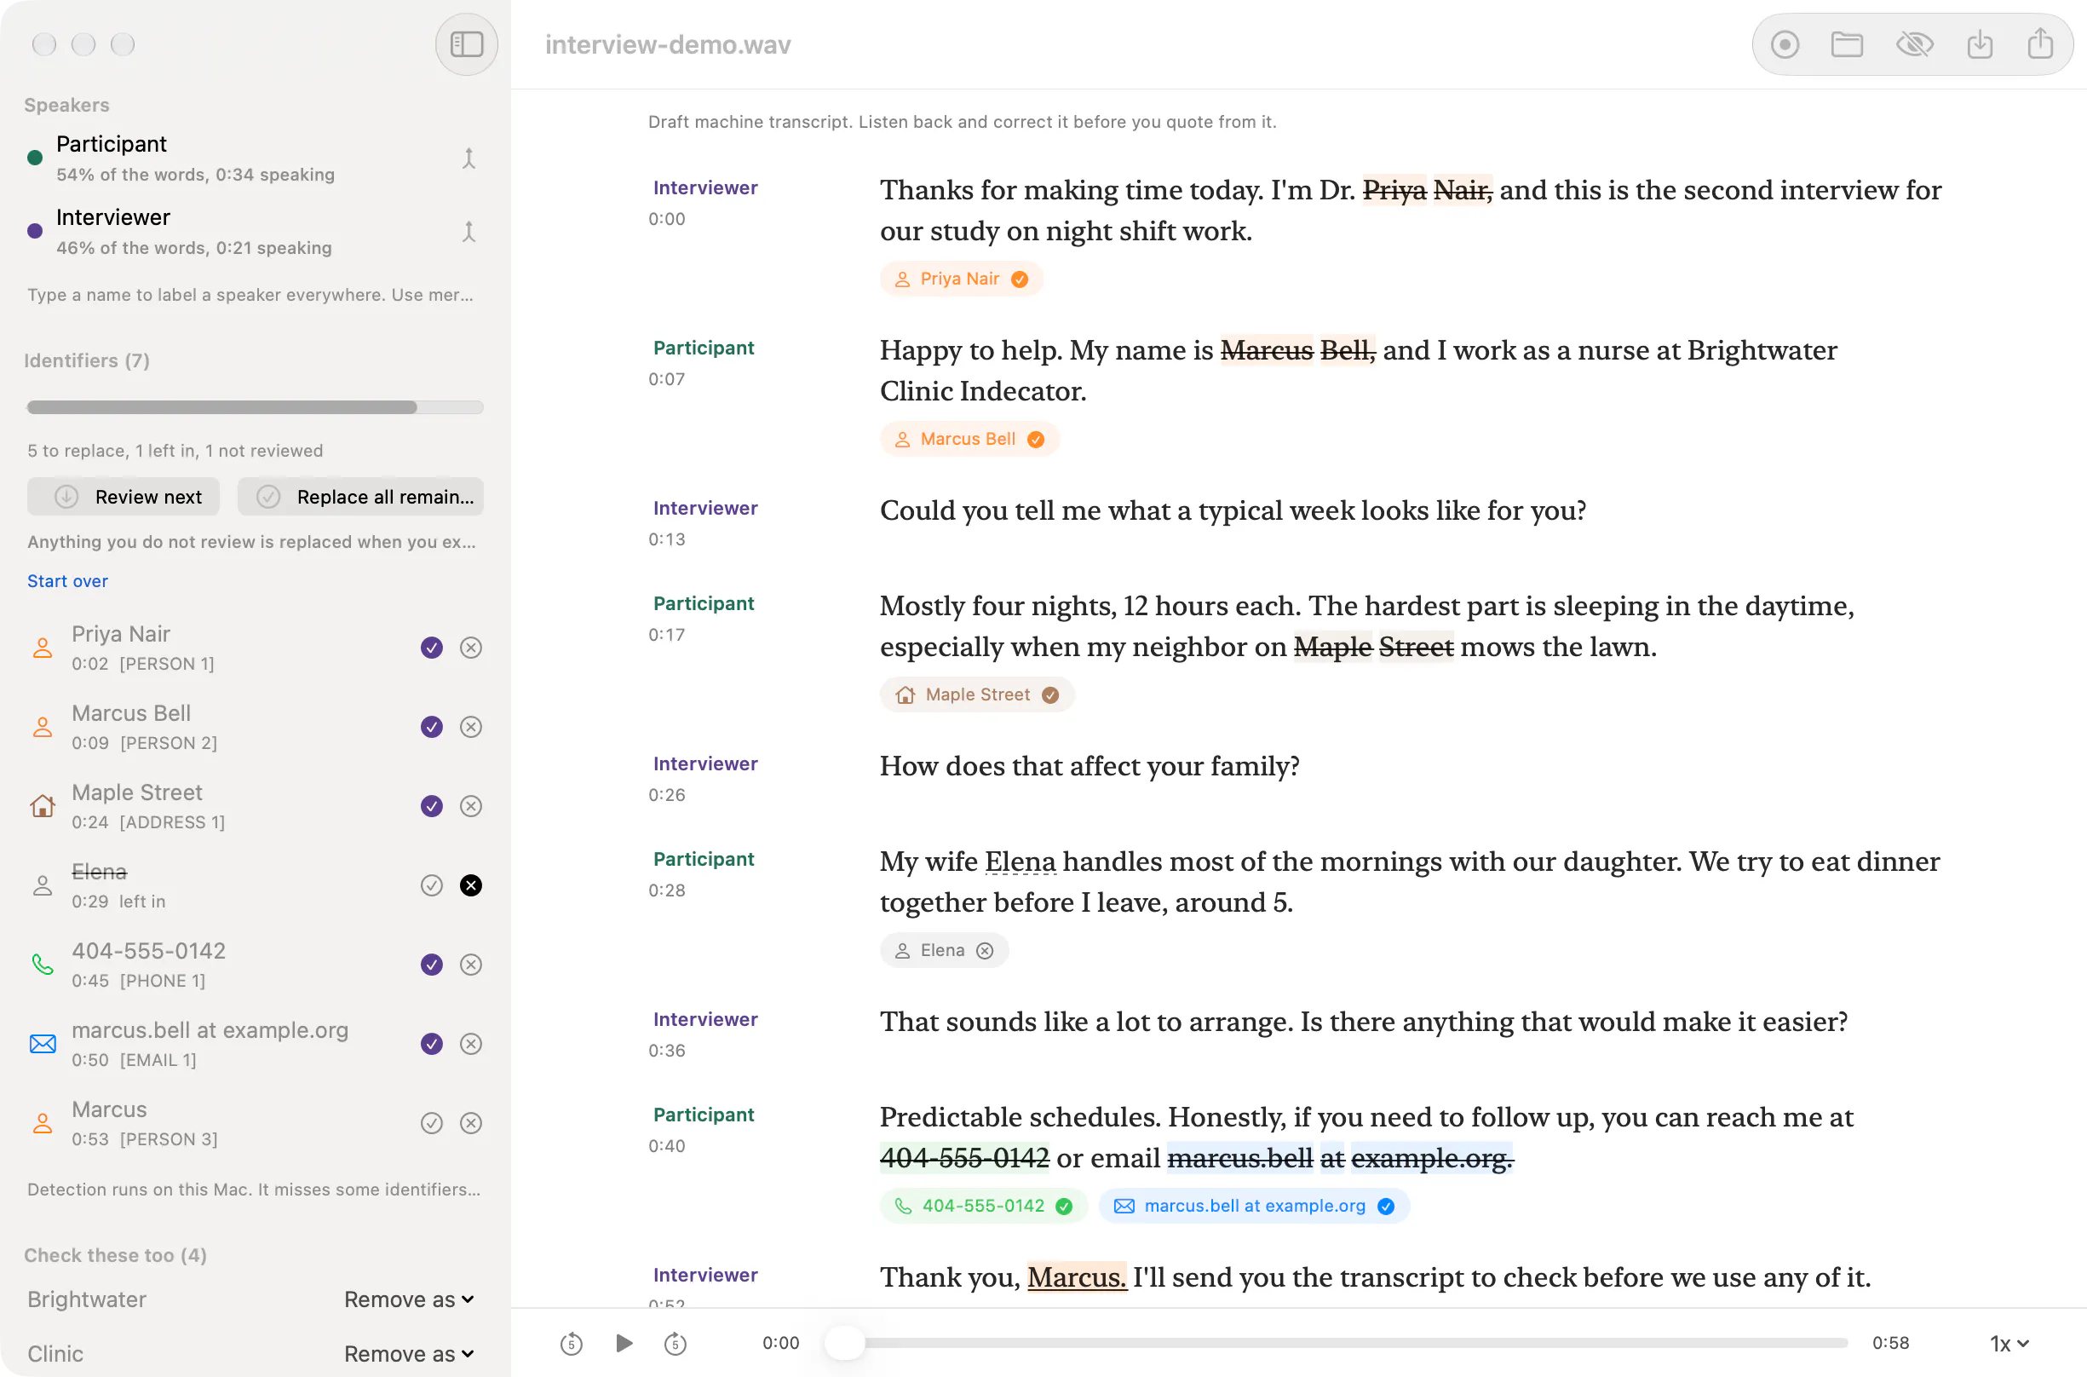
Task: Mark phone 404-555-0142 to replace
Action: point(431,965)
